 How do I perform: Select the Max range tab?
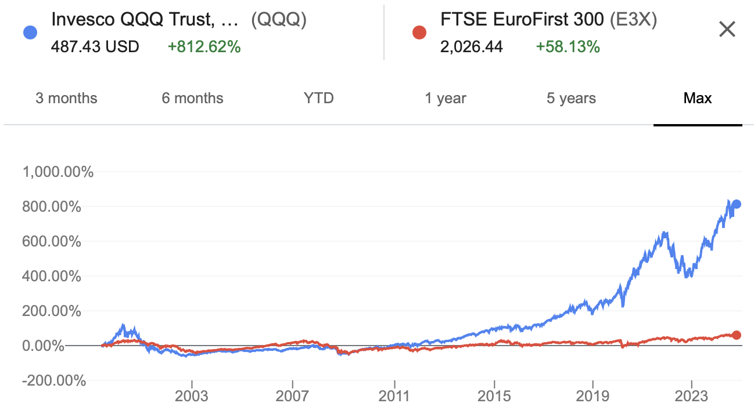(x=698, y=98)
